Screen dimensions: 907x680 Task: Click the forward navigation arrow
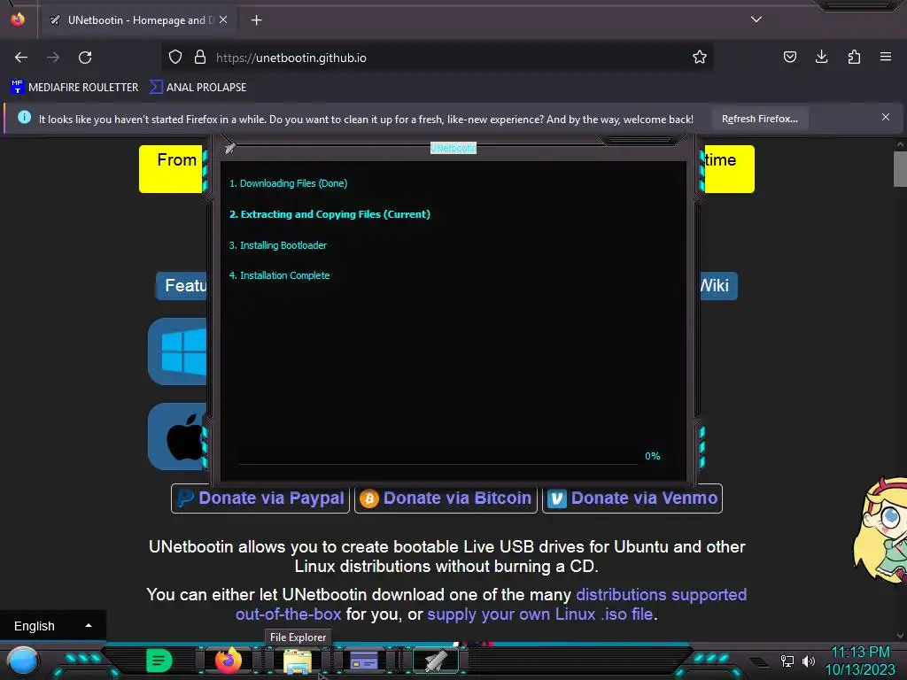point(53,58)
